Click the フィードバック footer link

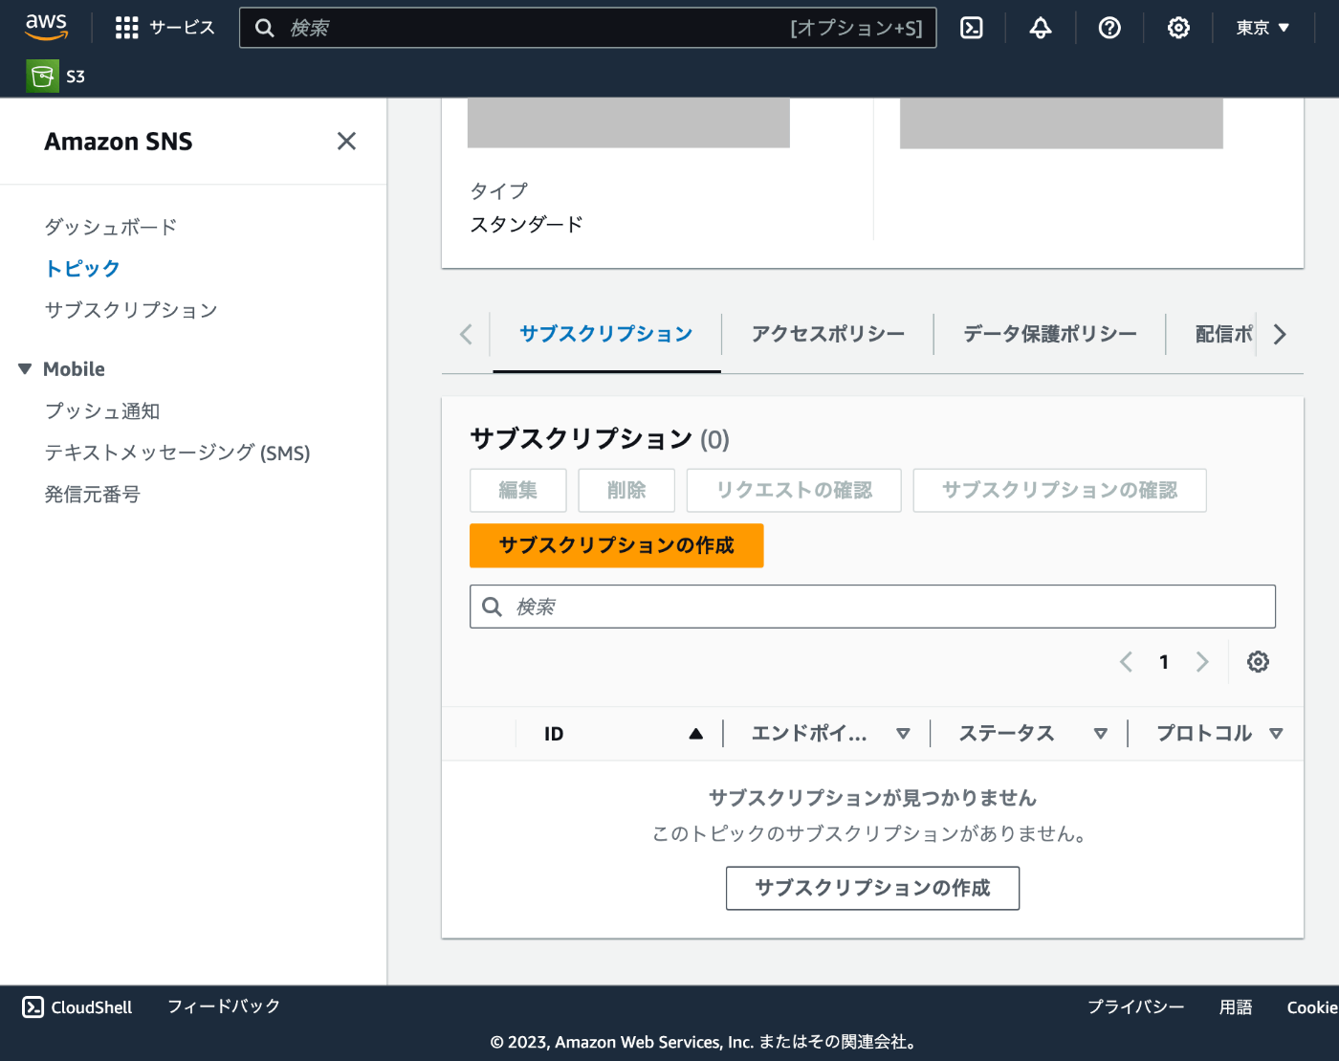tap(224, 1006)
